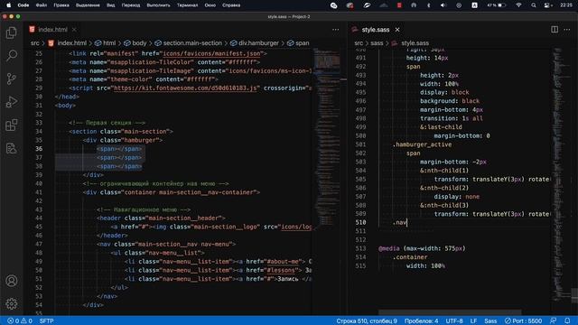Close the index.html tab
The height and width of the screenshot is (325, 578).
74,30
